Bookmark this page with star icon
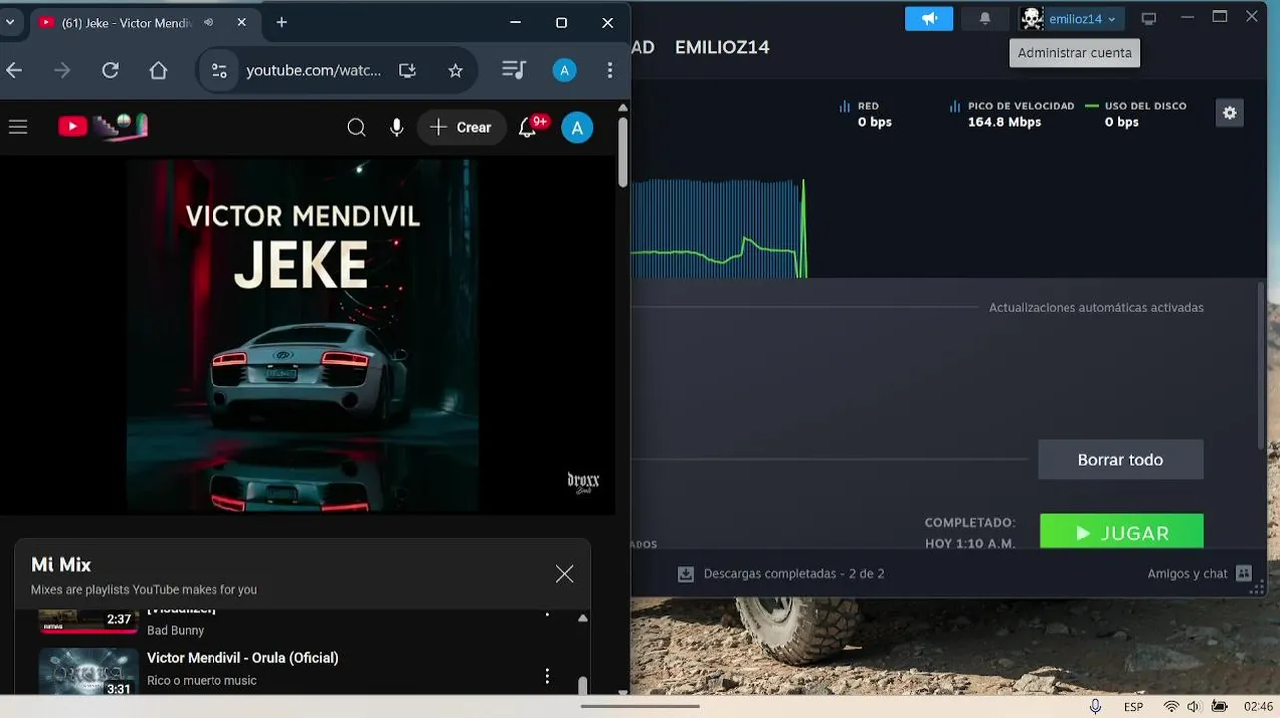 click(455, 70)
